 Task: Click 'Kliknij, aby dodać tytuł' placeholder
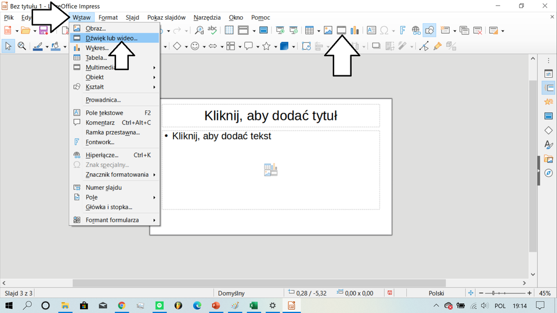click(271, 116)
